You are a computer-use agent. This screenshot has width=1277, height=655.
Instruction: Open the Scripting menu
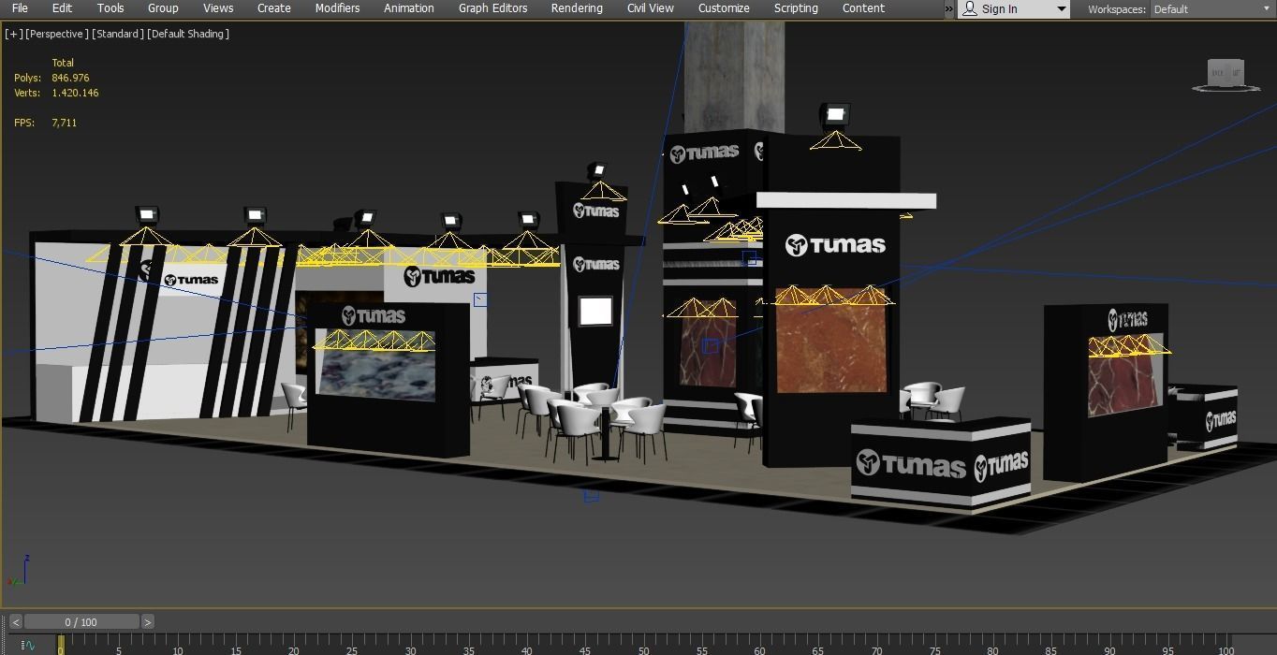pos(796,7)
